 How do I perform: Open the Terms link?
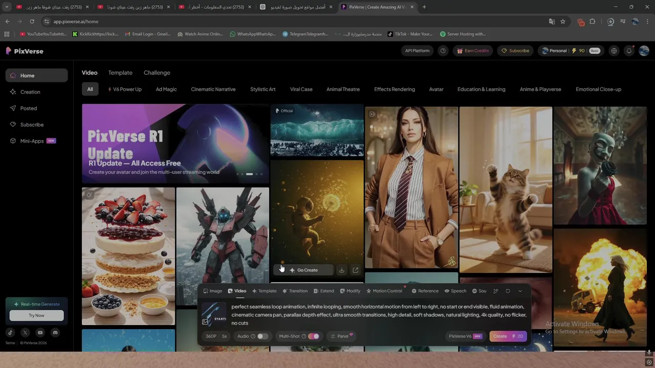[x=10, y=343]
